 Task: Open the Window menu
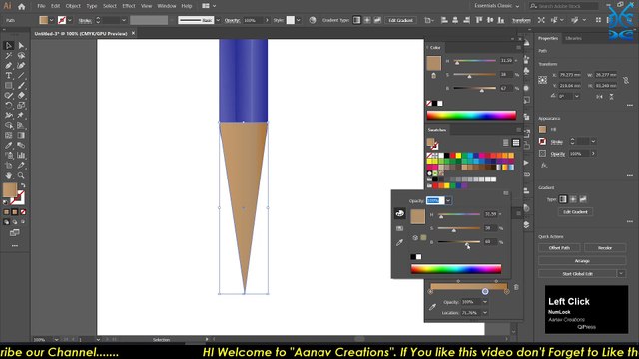click(x=167, y=6)
